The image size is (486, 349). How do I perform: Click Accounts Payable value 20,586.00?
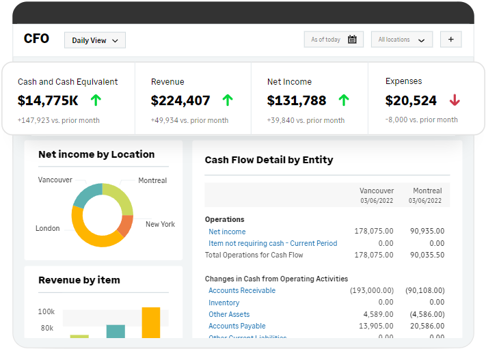[x=427, y=326]
